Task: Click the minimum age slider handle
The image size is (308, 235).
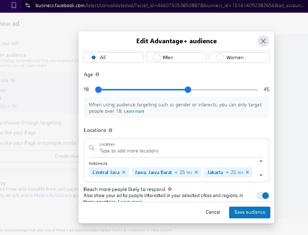Action: (98, 90)
